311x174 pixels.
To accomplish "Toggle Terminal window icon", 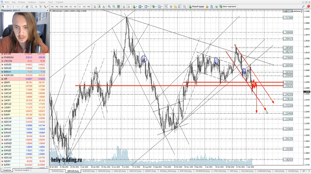I will pyautogui.click(x=180, y=6).
